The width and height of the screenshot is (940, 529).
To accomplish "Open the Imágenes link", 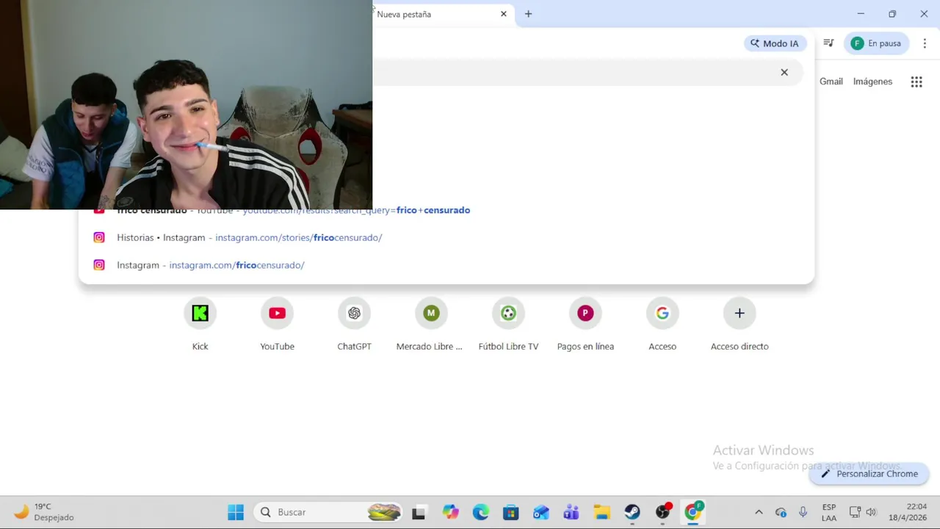I will pos(872,82).
